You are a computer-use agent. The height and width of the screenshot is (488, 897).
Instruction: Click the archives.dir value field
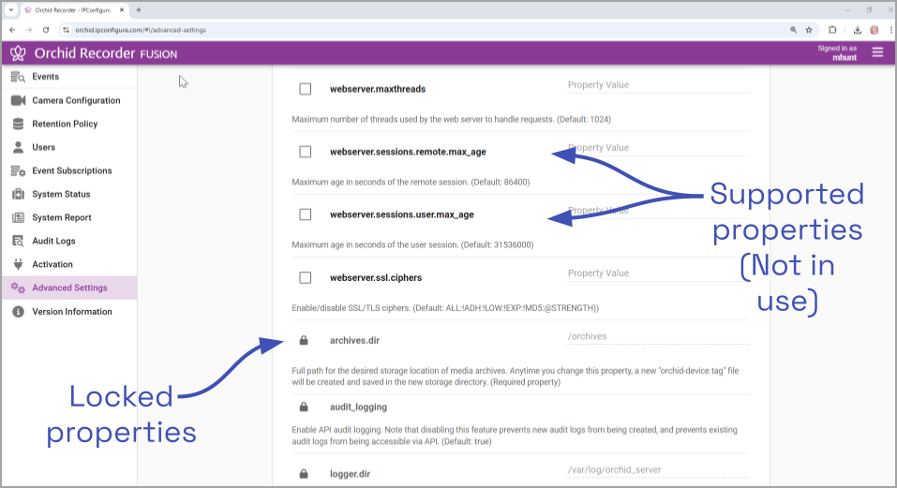pos(658,336)
